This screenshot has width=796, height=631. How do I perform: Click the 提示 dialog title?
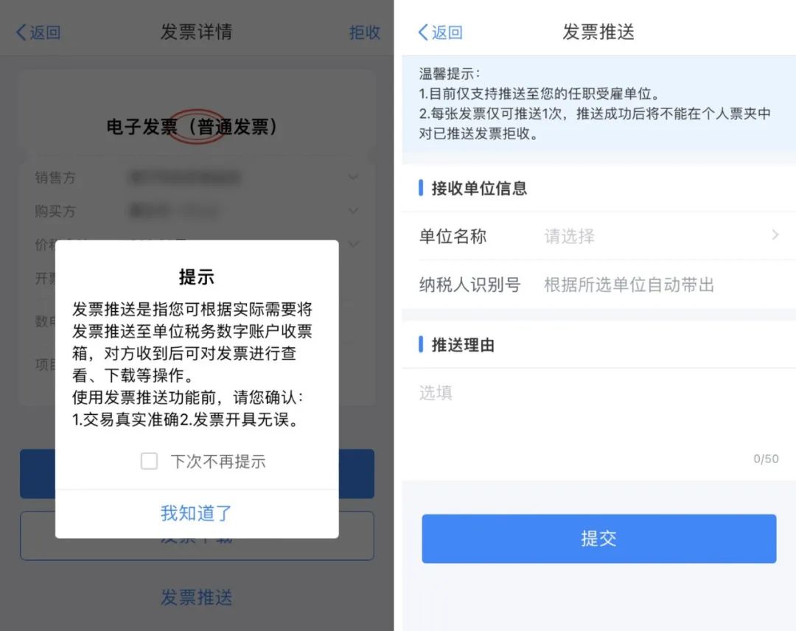(x=197, y=277)
